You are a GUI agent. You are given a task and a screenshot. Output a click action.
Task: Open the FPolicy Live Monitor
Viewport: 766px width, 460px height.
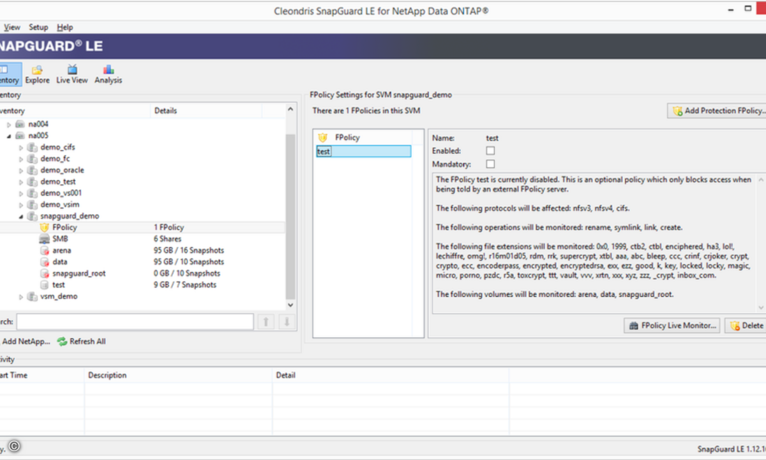click(672, 325)
